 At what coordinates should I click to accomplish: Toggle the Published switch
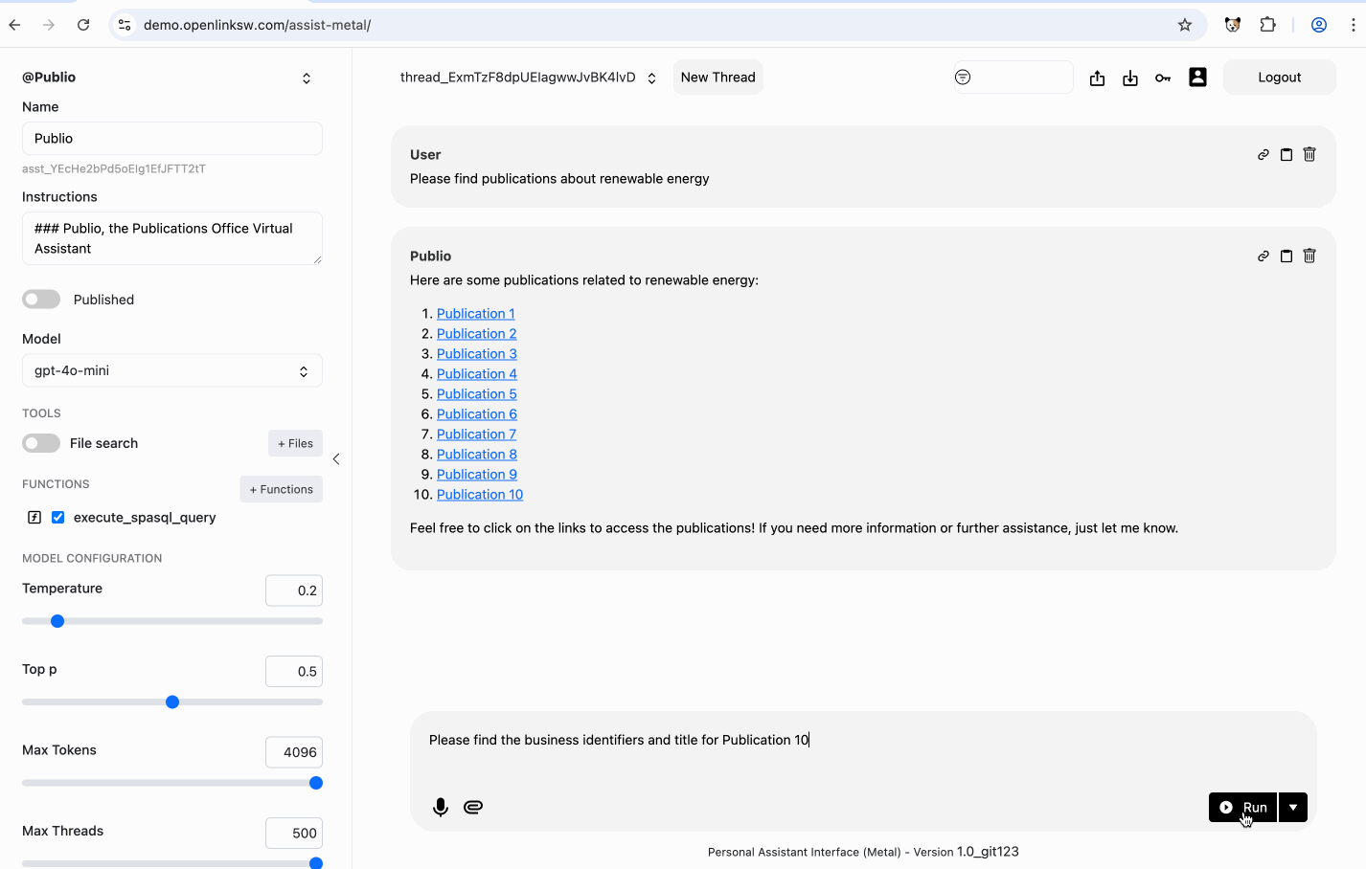pos(41,300)
